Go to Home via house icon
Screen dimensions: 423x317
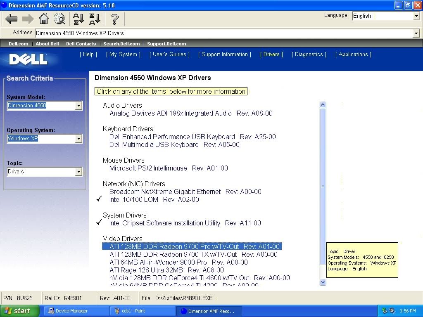point(44,19)
